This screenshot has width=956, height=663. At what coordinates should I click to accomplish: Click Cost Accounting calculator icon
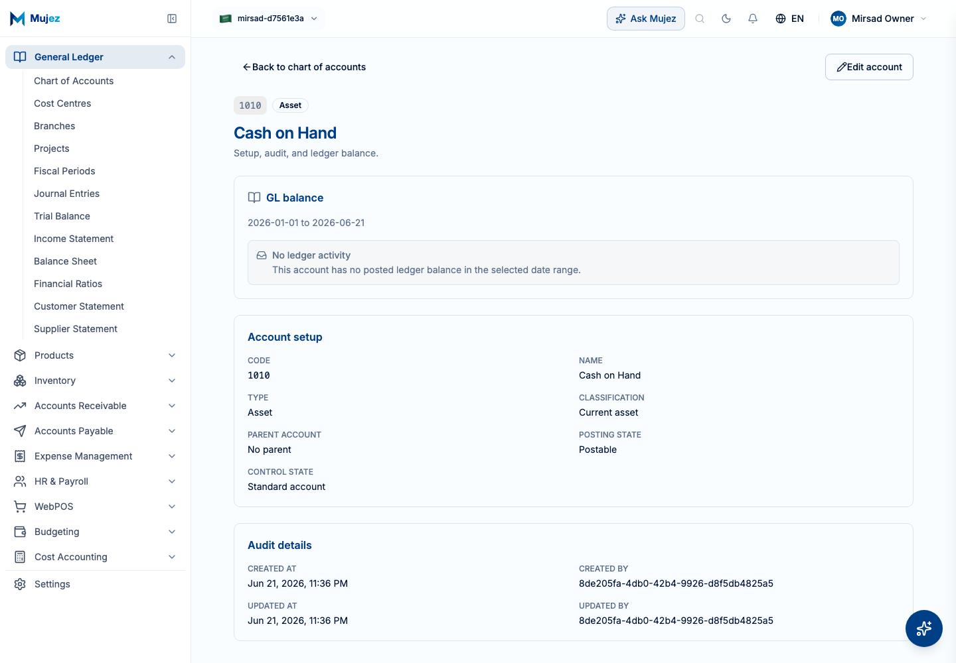(x=20, y=557)
